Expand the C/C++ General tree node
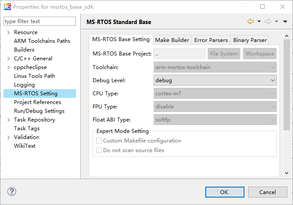The width and height of the screenshot is (293, 205). click(x=8, y=59)
